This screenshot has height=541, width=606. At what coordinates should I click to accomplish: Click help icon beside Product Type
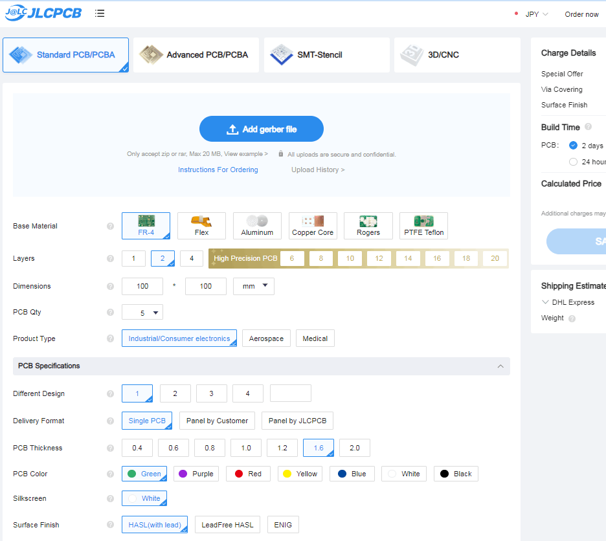(110, 338)
